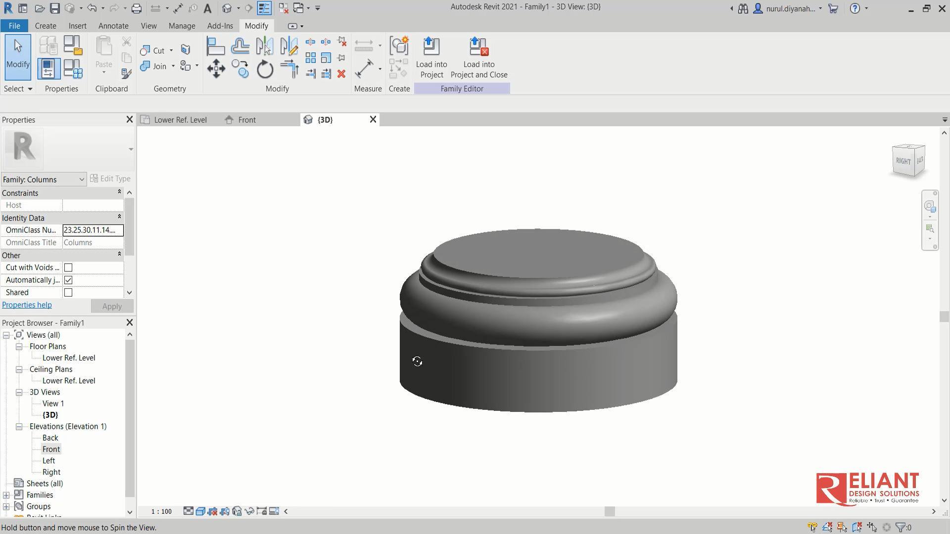Click Mirror - Draw Axis icon

(x=289, y=46)
